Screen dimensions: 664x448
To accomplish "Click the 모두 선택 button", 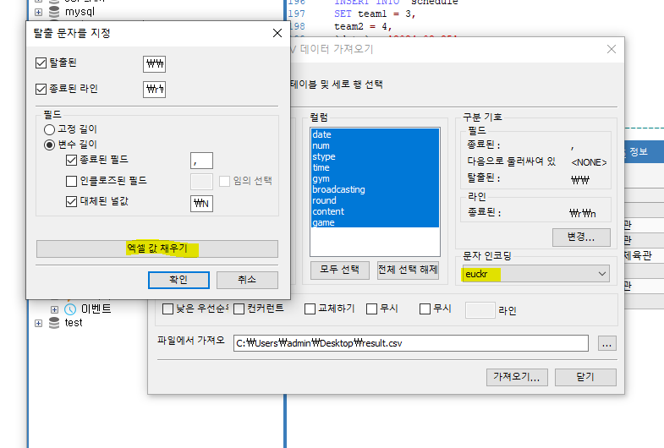I will pyautogui.click(x=340, y=270).
